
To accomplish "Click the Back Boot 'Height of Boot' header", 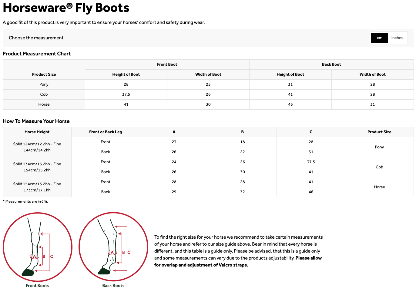I will [290, 74].
